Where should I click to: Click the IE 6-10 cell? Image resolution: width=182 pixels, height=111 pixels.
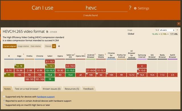click(x=9, y=70)
